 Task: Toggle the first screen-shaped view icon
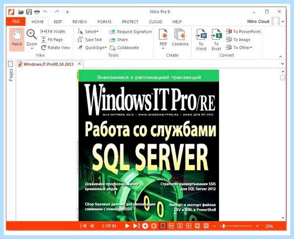pos(197,226)
